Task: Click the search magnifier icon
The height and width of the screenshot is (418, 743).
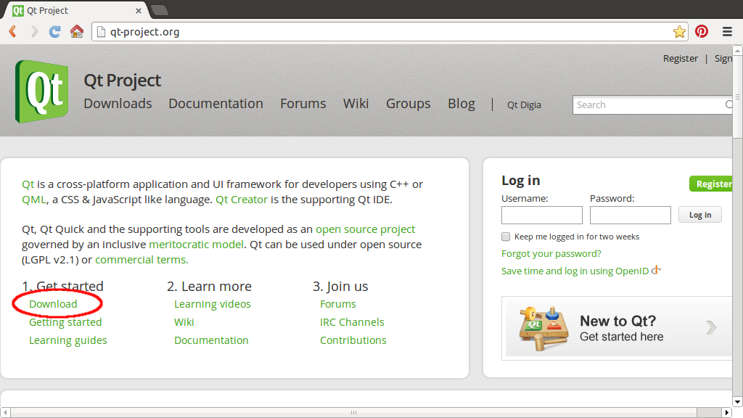Action: click(x=728, y=104)
